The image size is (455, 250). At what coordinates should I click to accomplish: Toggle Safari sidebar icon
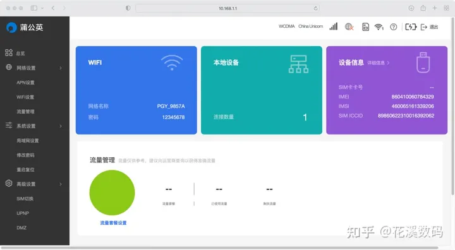(x=34, y=8)
